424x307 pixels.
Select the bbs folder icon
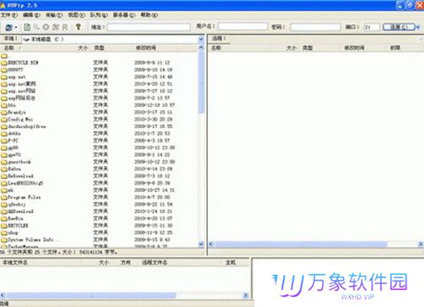coord(4,105)
